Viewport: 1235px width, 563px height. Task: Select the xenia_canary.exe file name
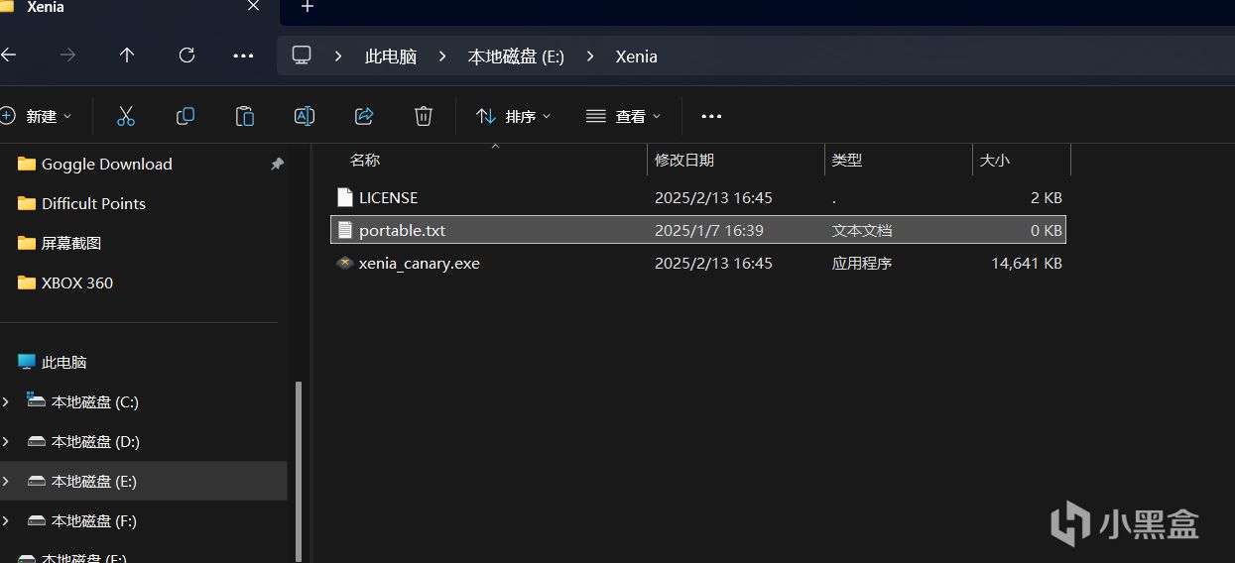pos(419,264)
